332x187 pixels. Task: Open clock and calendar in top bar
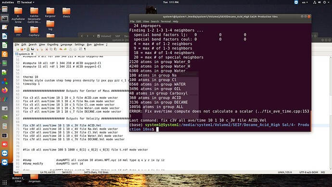(x=171, y=2)
